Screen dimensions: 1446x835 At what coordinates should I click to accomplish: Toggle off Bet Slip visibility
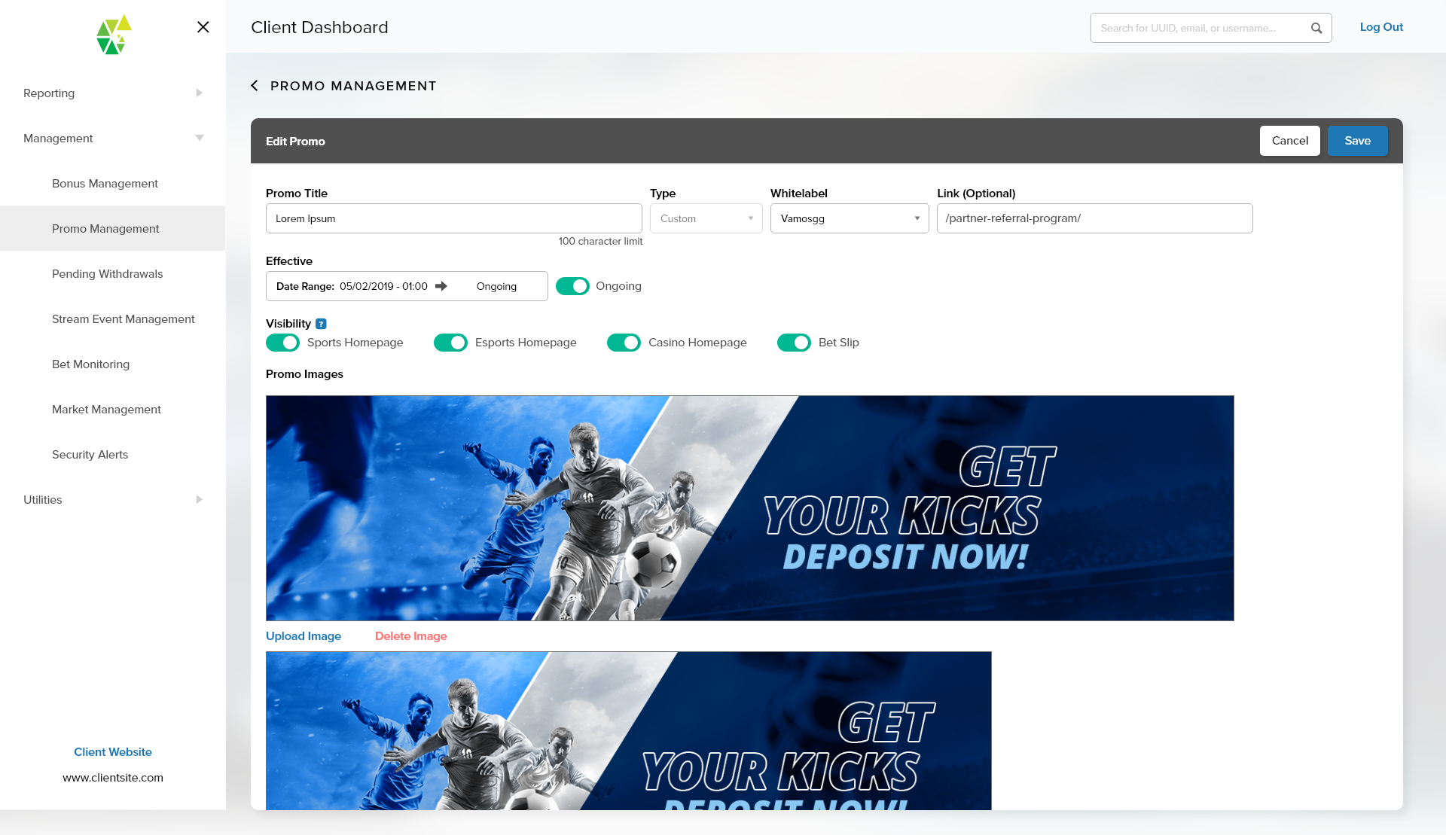pos(795,343)
